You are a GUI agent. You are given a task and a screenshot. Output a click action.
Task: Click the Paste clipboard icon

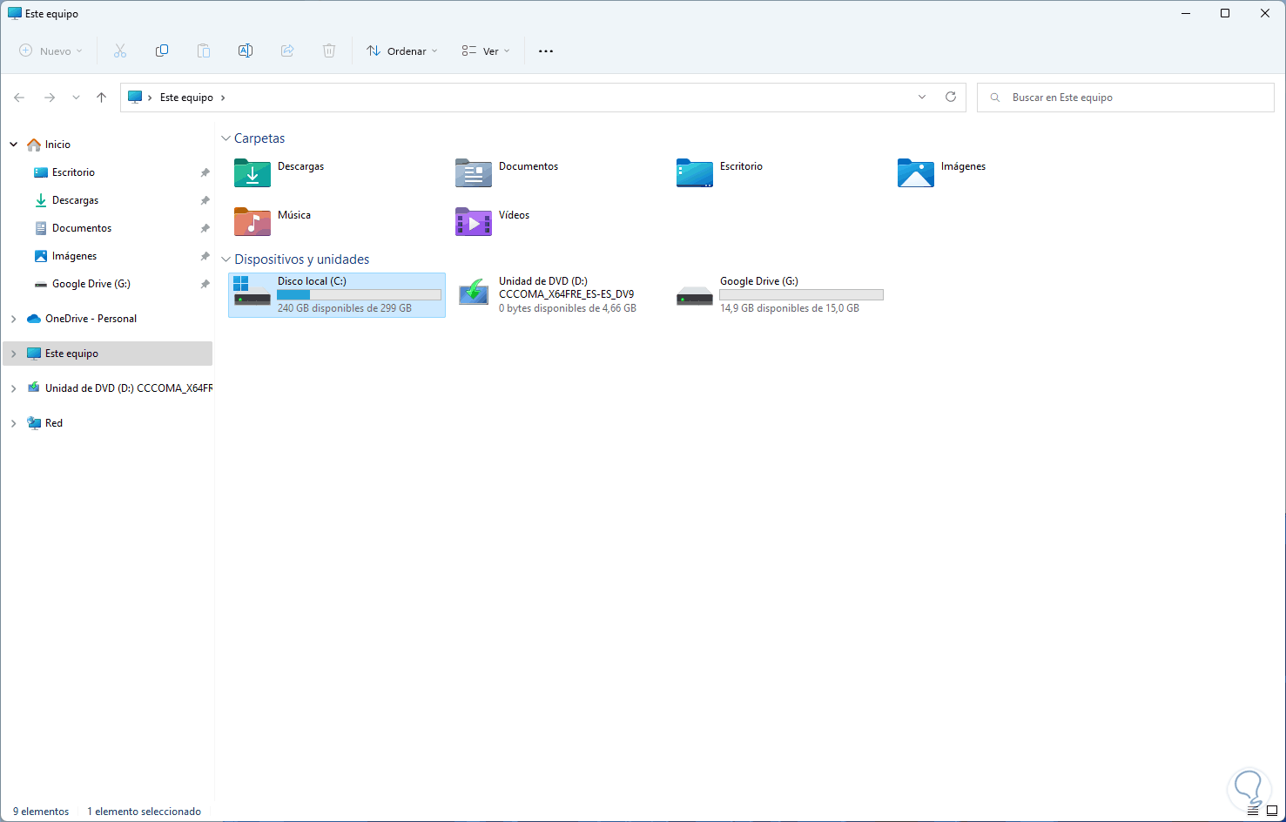pyautogui.click(x=204, y=51)
